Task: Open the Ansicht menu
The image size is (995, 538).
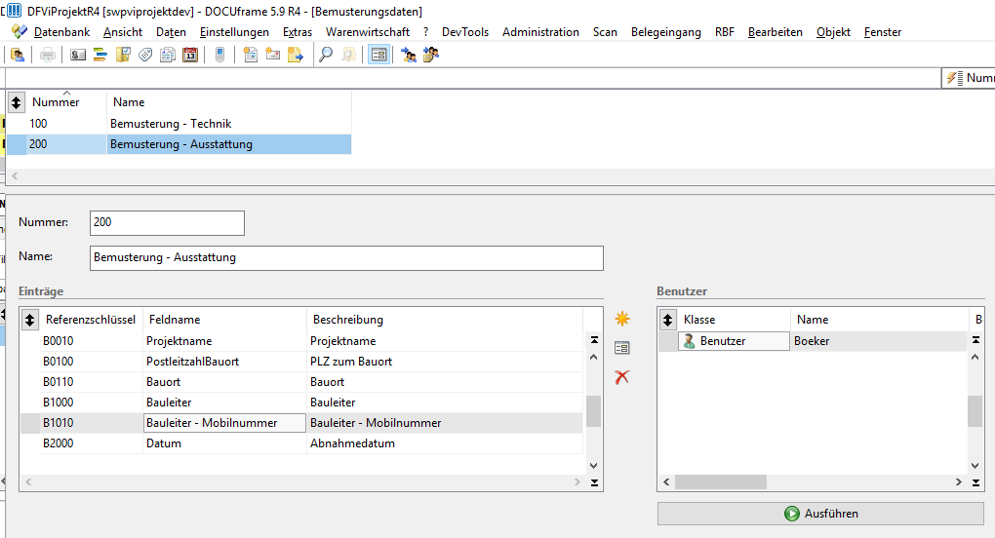Action: (x=123, y=32)
